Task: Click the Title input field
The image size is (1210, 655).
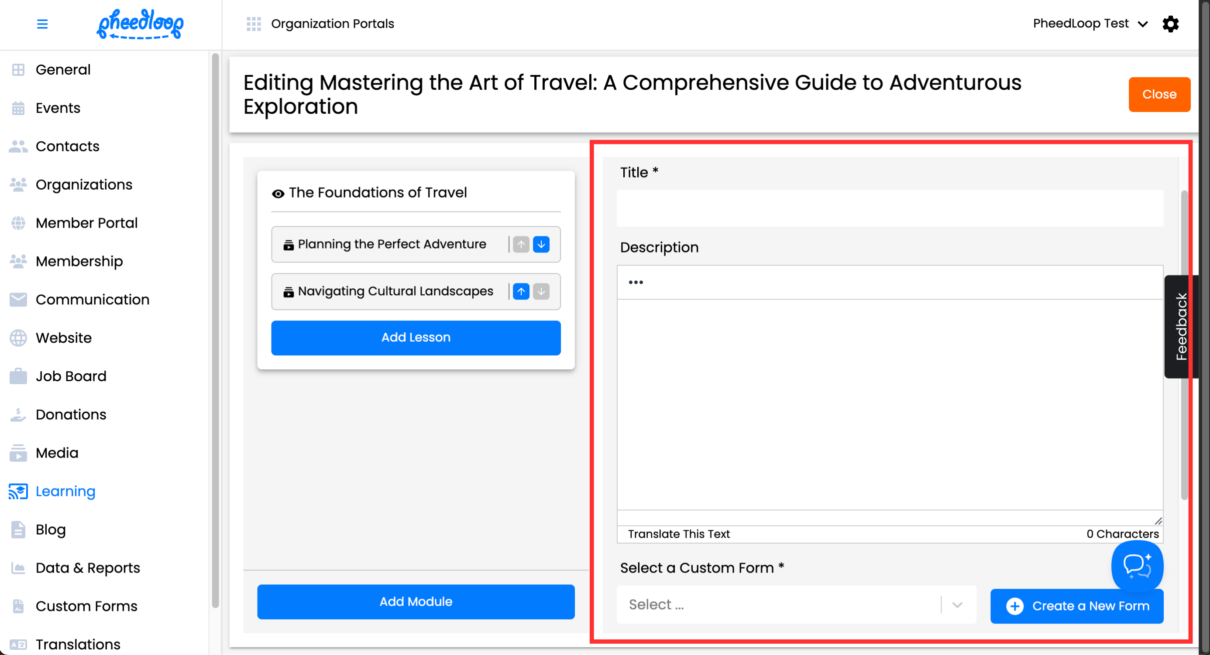Action: coord(890,208)
